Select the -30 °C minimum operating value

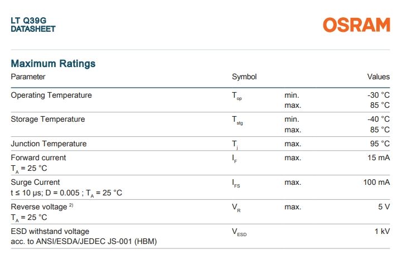pyautogui.click(x=377, y=95)
